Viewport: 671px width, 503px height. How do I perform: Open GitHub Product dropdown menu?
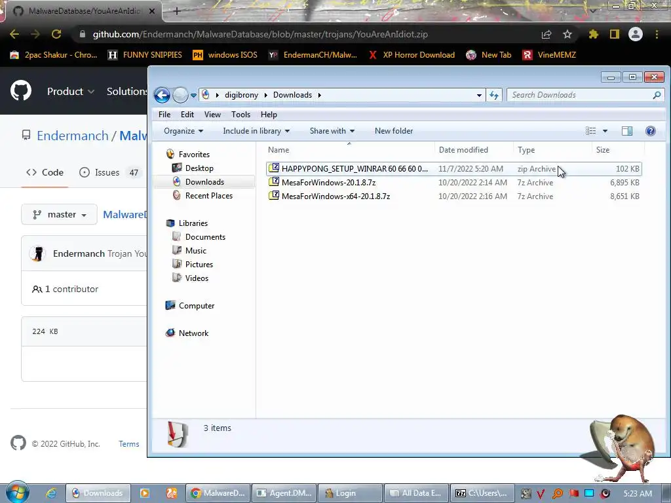tap(71, 92)
